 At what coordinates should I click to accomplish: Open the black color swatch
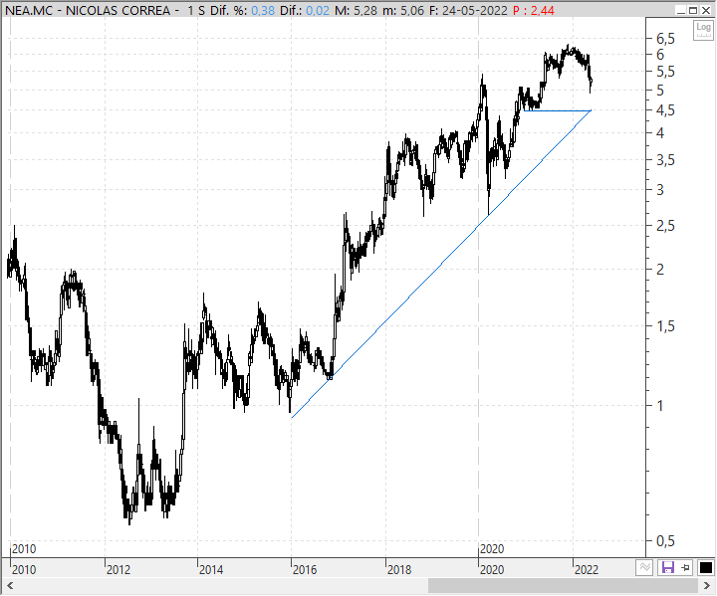tap(706, 568)
